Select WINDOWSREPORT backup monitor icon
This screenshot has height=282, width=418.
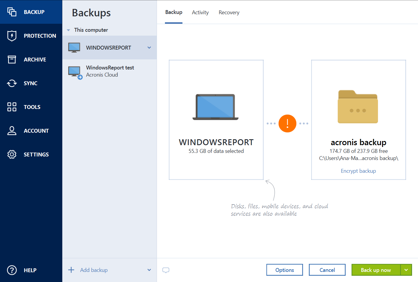point(74,47)
